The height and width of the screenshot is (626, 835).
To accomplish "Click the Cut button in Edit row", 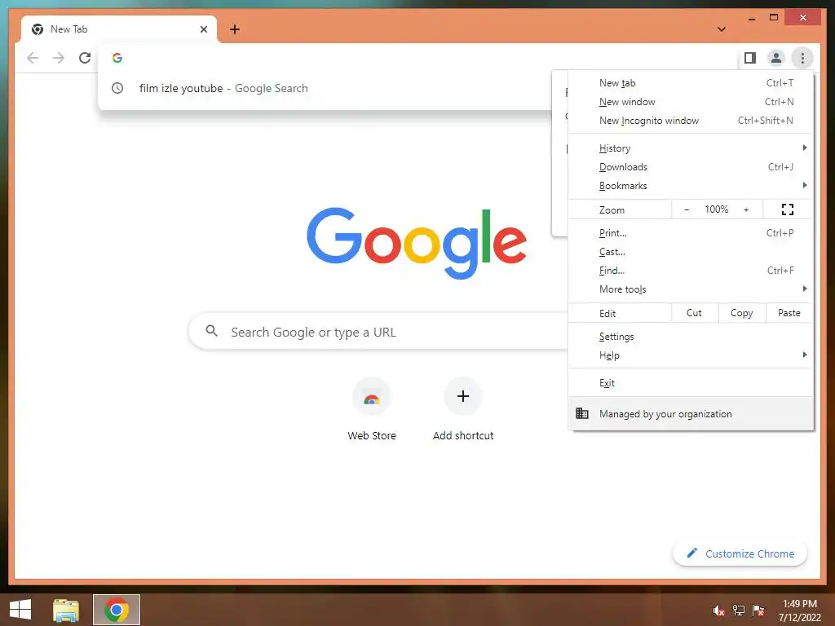I will point(695,313).
